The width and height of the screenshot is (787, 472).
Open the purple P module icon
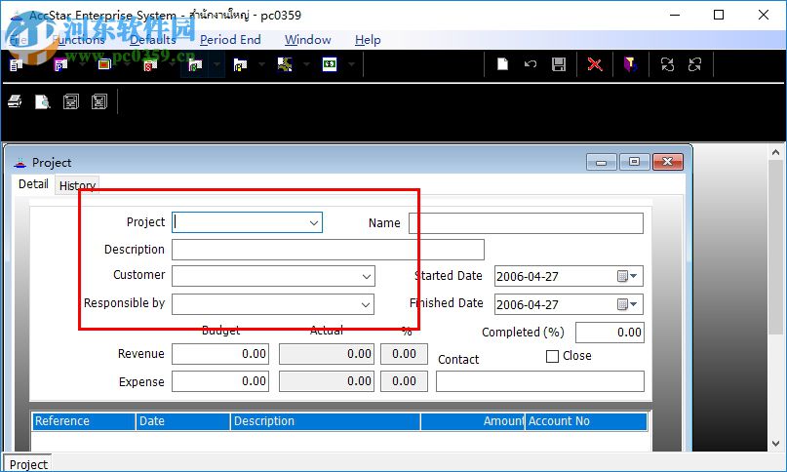coord(60,64)
